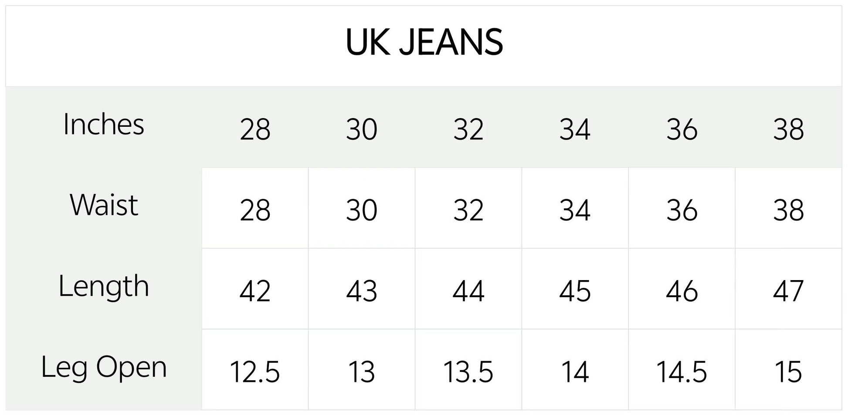
Task: Click the Leg Open 13.5 cell
Action: coord(468,372)
